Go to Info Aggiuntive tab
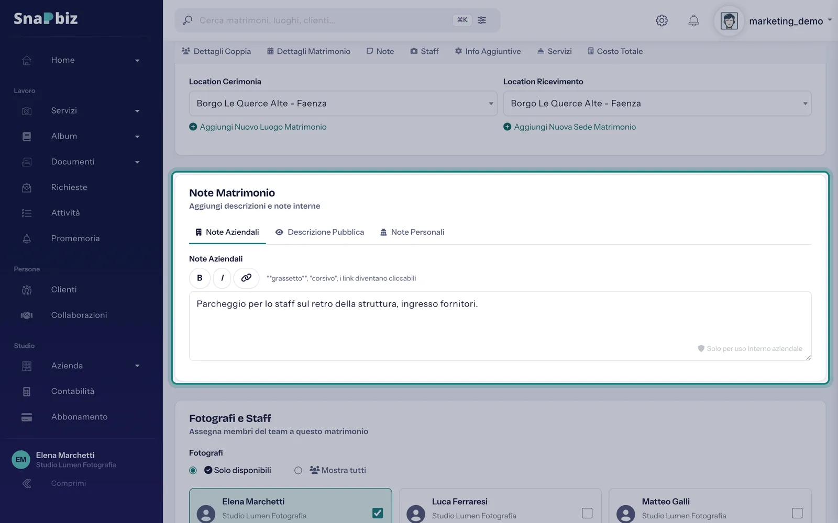838x523 pixels. [x=488, y=51]
